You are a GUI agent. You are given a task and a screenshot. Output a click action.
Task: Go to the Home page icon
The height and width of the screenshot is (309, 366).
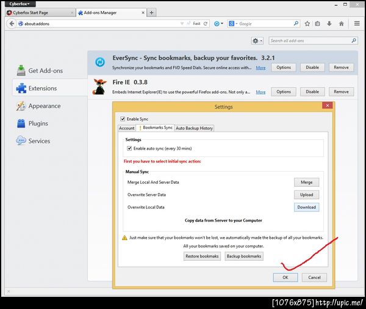341,24
